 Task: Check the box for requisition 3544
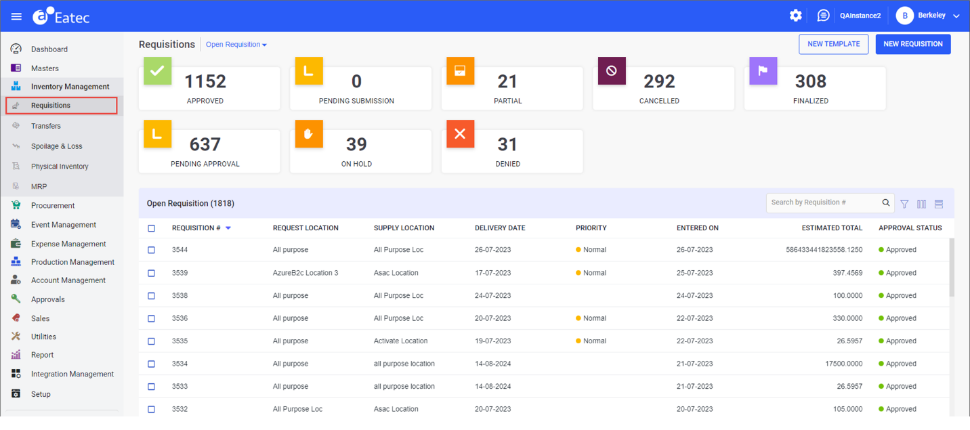coord(151,250)
